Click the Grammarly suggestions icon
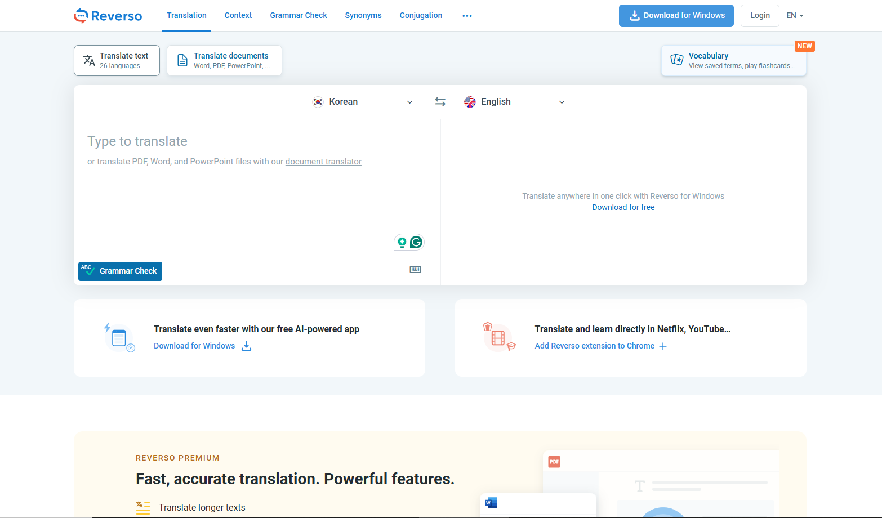 [416, 242]
